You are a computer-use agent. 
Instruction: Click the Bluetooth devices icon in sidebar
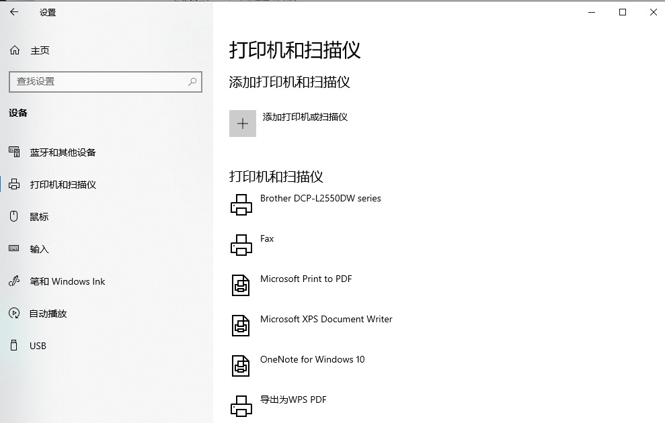click(14, 152)
